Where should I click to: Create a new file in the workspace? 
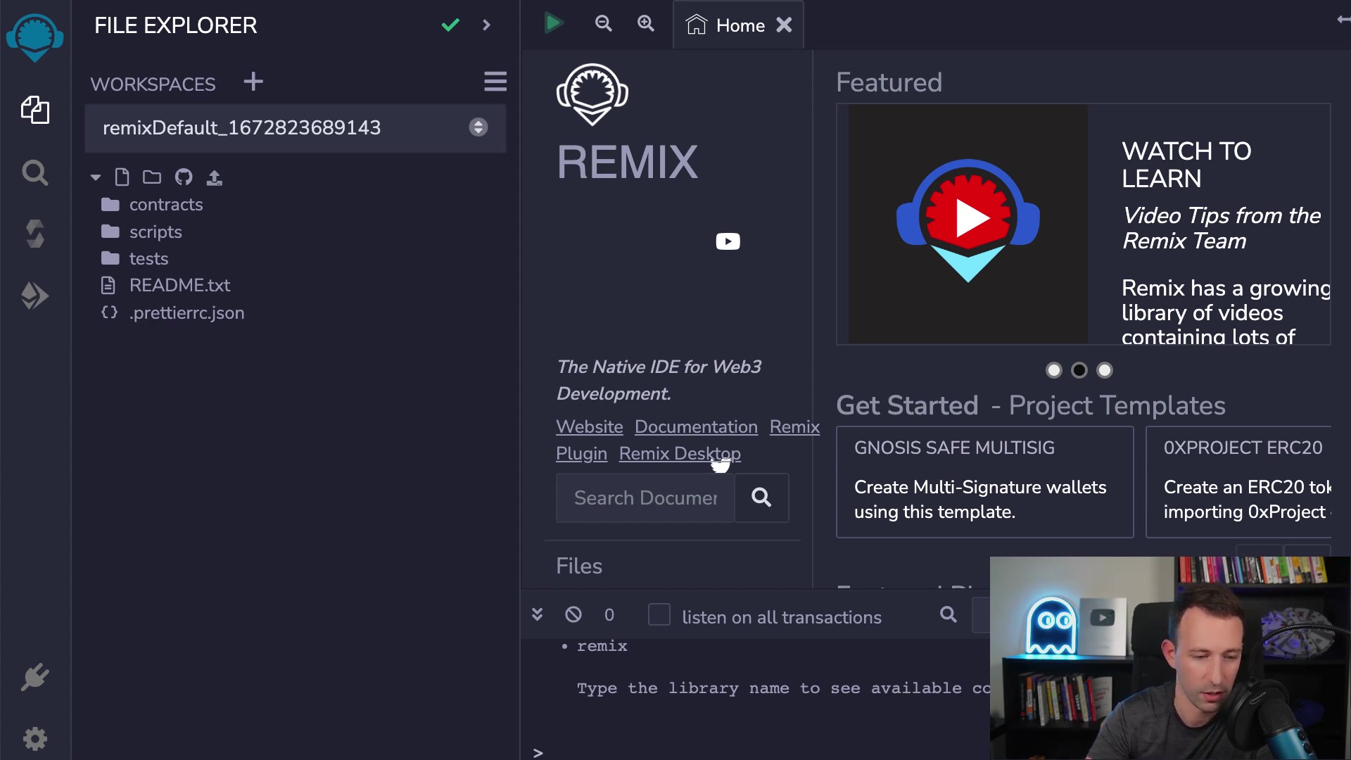click(122, 177)
